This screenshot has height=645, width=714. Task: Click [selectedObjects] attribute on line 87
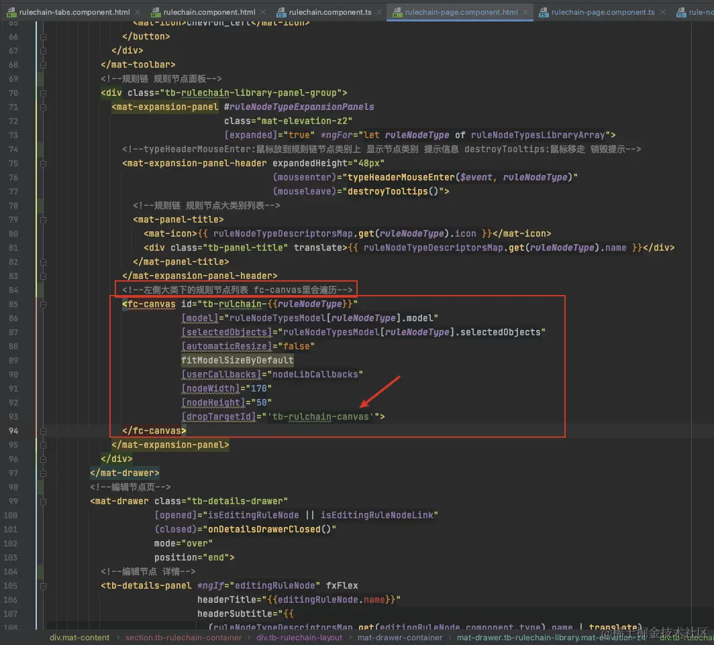[227, 332]
